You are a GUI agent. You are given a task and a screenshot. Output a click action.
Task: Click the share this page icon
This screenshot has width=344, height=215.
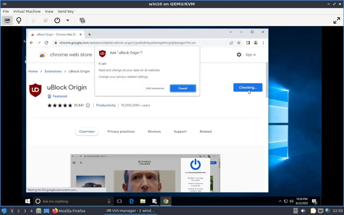[x=231, y=43]
